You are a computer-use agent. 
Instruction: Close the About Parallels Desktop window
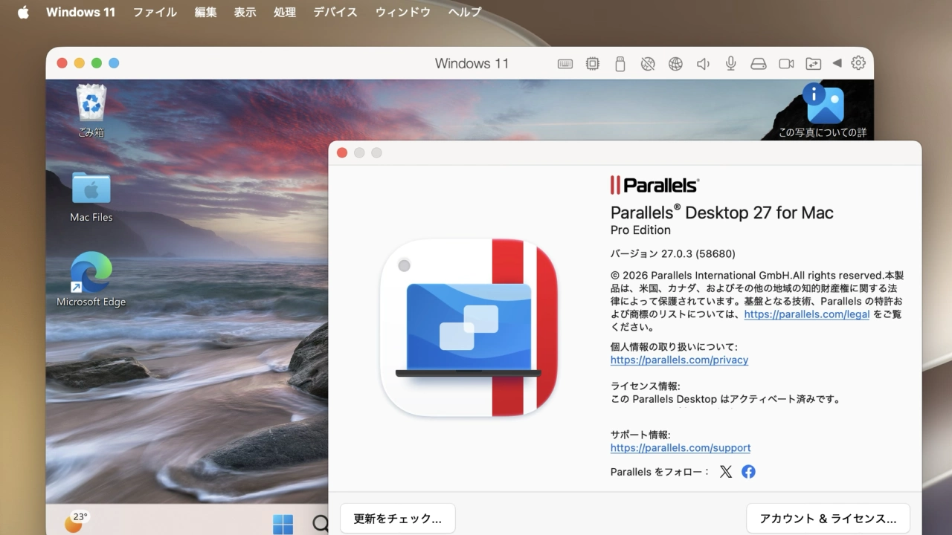[x=342, y=152]
